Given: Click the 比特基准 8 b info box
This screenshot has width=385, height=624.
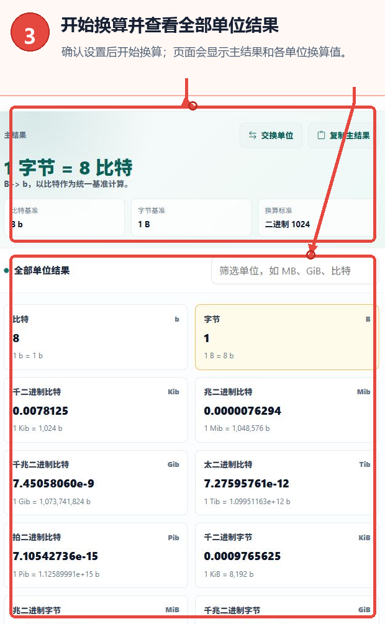Looking at the screenshot, I should 65,218.
